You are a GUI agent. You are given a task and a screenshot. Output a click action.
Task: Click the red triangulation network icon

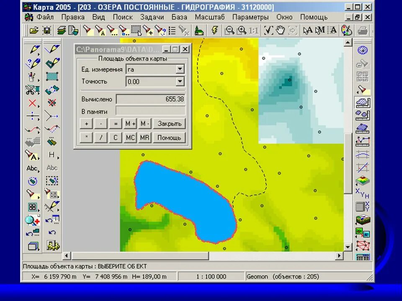pyautogui.click(x=363, y=246)
